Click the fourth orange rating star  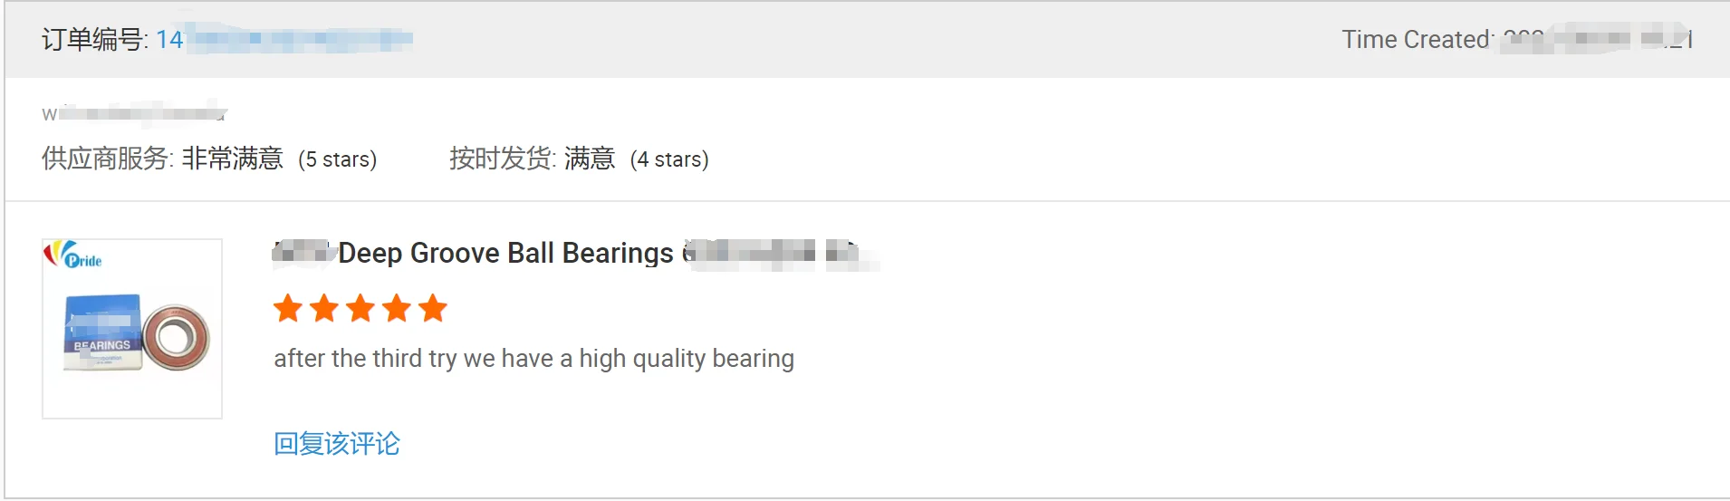click(397, 309)
